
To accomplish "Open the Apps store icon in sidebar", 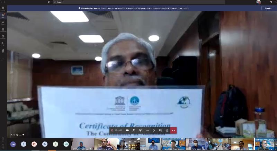I will tap(3, 139).
